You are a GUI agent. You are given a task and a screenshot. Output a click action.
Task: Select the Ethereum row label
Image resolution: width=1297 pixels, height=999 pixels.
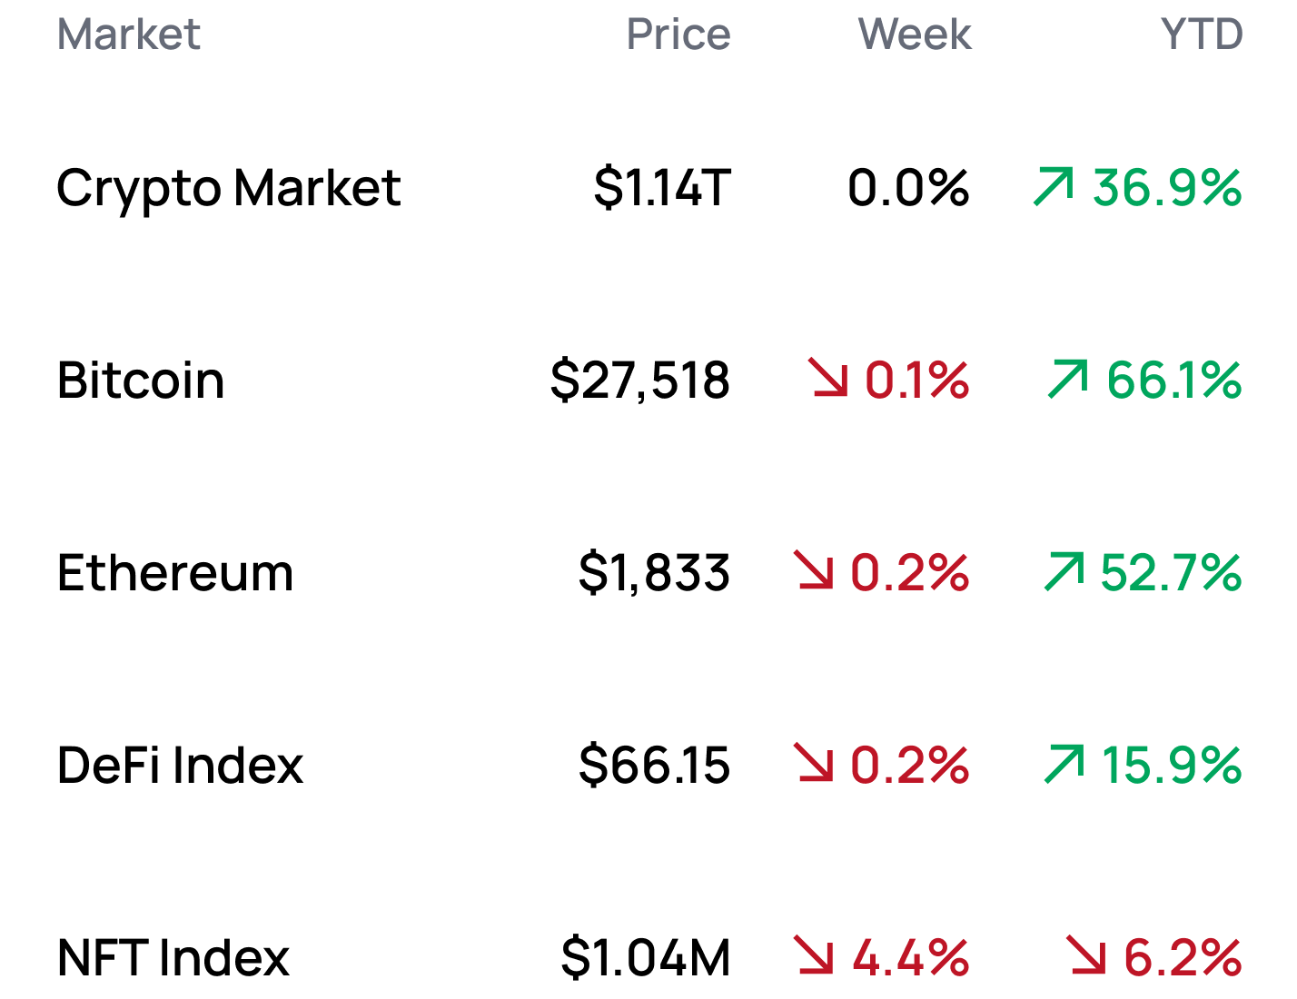coord(175,573)
